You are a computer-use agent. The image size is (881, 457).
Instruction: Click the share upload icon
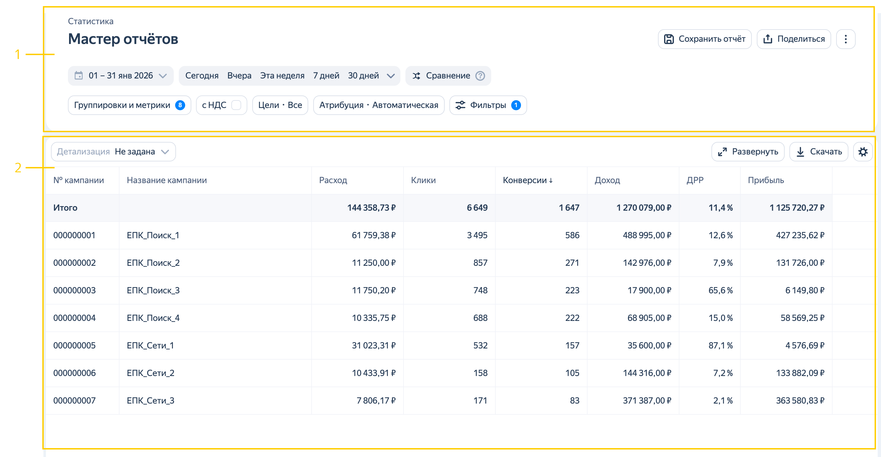point(768,39)
